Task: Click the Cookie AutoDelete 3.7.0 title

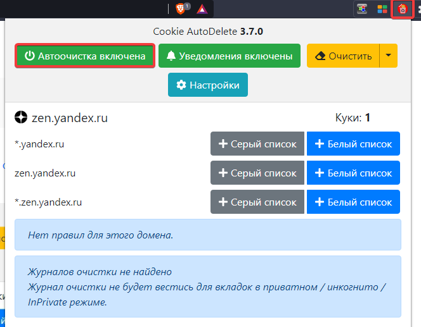Action: [208, 32]
